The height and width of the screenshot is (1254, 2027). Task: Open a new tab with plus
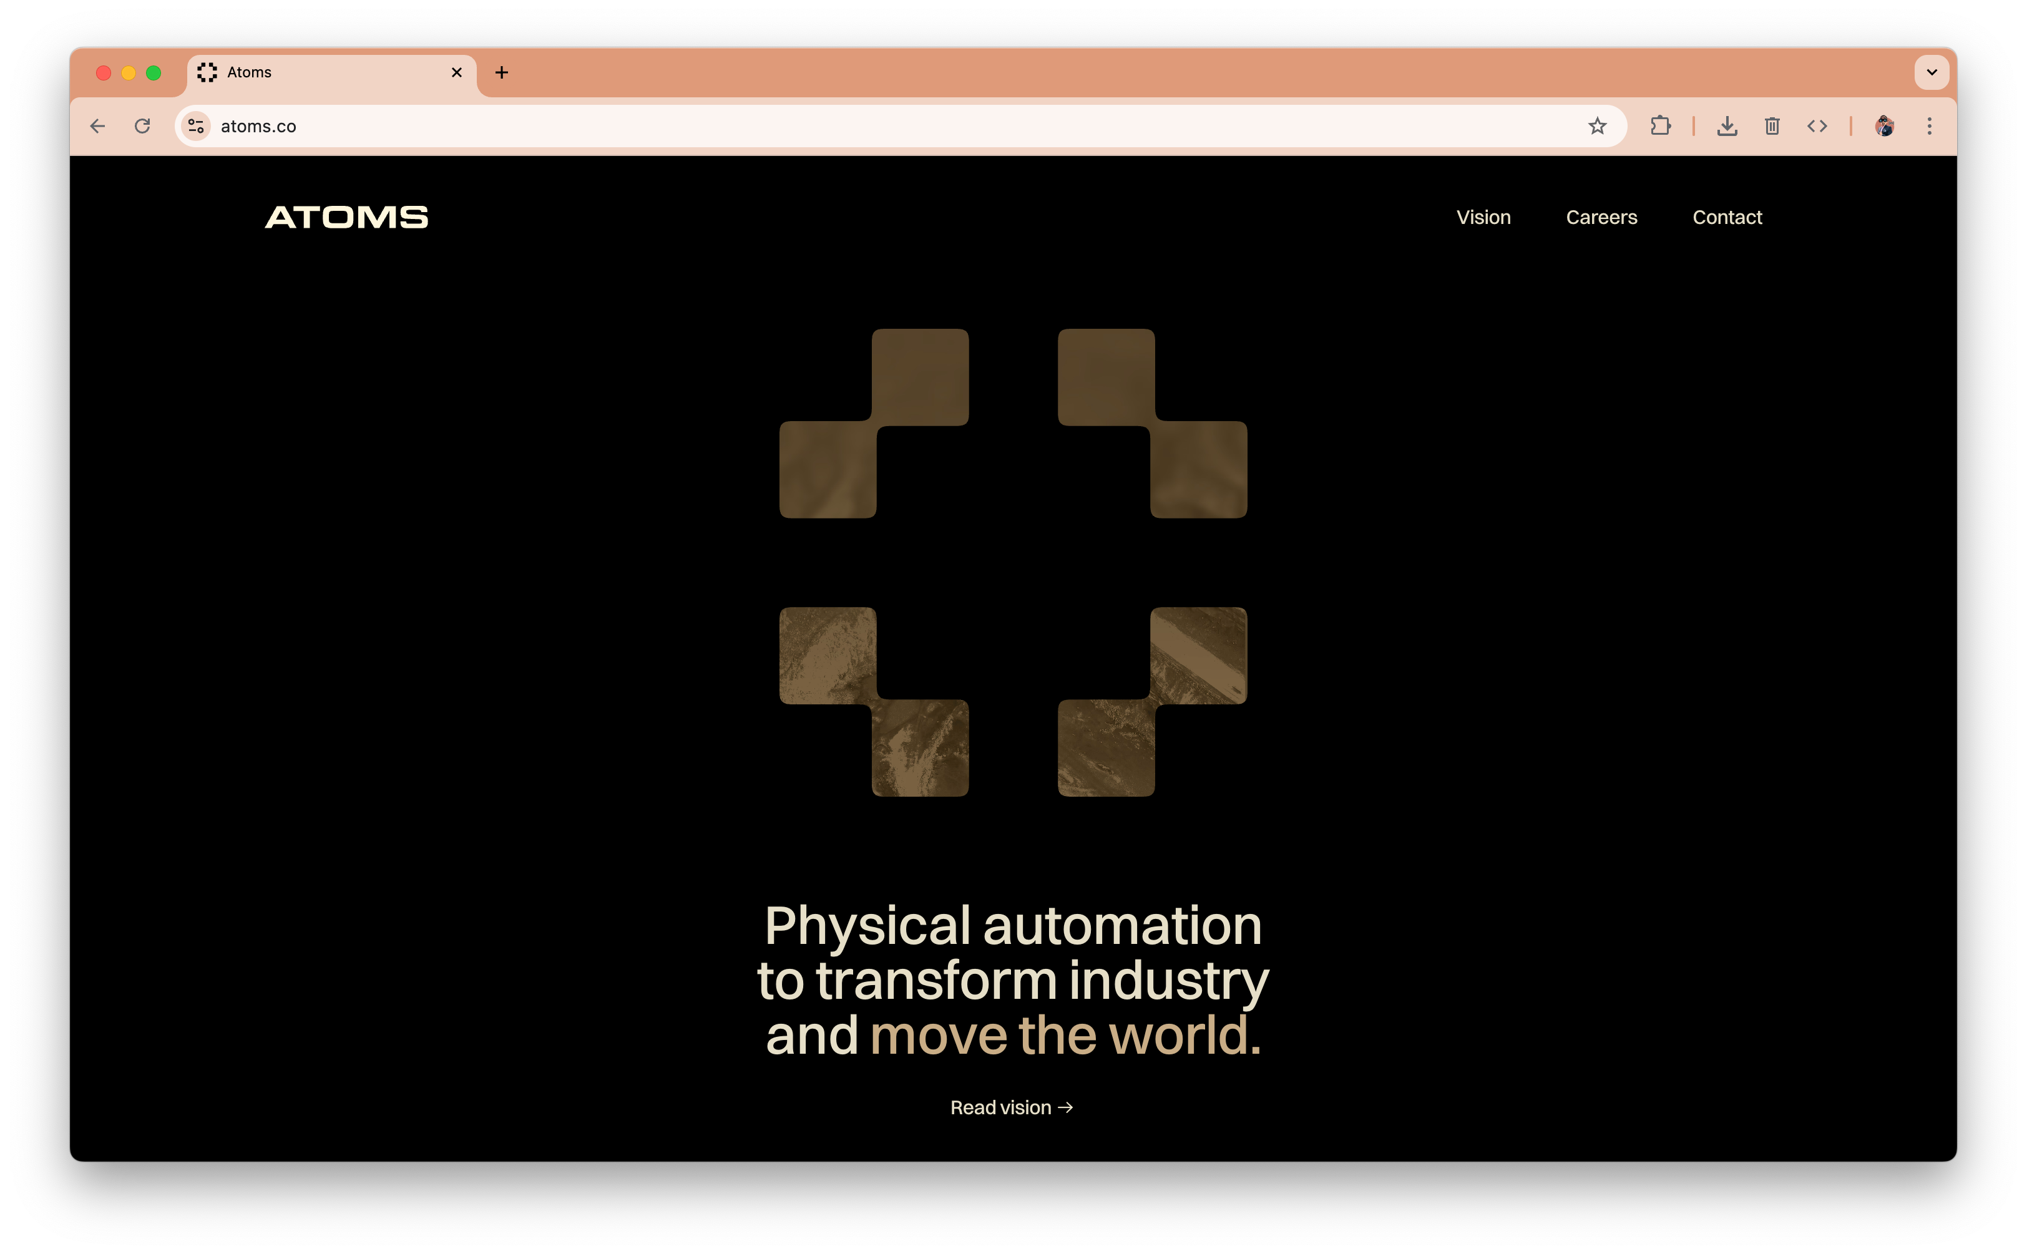[501, 73]
